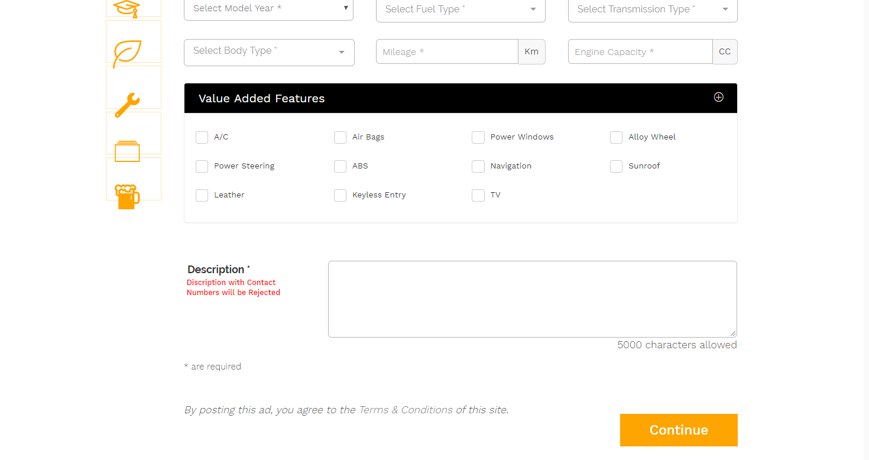Click the orange Continue button
This screenshot has height=460, width=869.
[679, 430]
